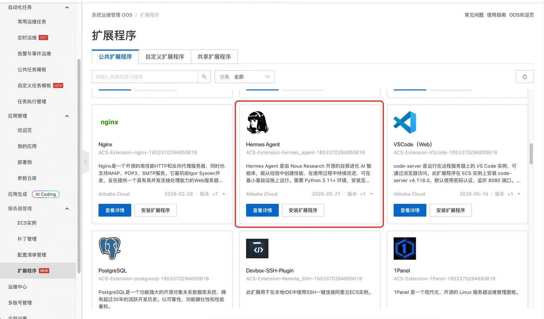Click the 1Panel logo icon

[x=405, y=249]
